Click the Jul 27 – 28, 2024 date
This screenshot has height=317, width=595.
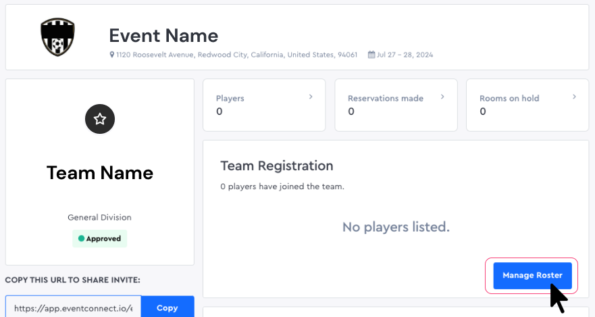[405, 55]
